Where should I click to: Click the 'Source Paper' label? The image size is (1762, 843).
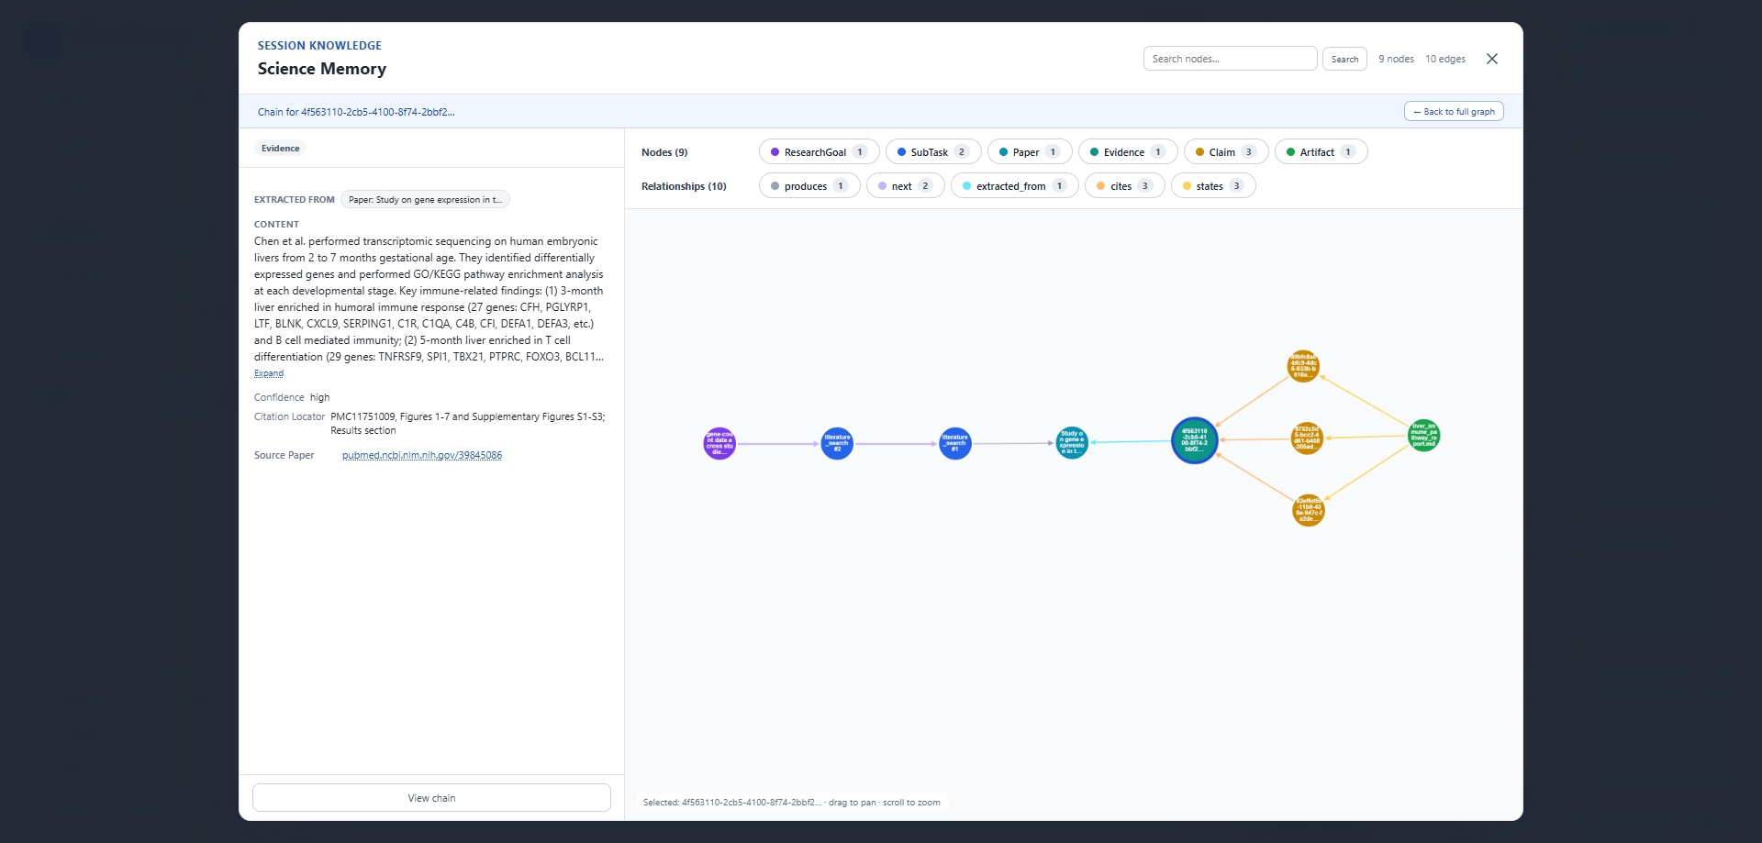284,455
